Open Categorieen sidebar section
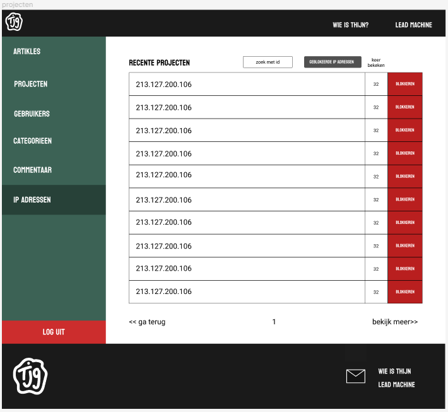The width and height of the screenshot is (448, 412). pos(33,141)
